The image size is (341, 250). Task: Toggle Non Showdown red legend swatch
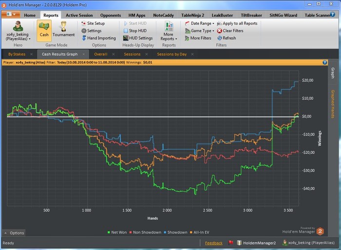pos(131,232)
